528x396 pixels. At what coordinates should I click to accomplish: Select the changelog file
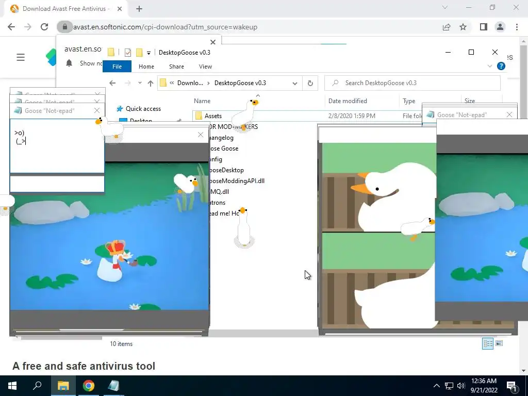click(x=221, y=138)
